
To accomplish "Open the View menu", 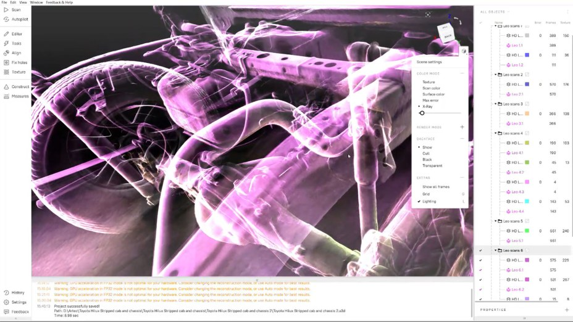I will (23, 2).
